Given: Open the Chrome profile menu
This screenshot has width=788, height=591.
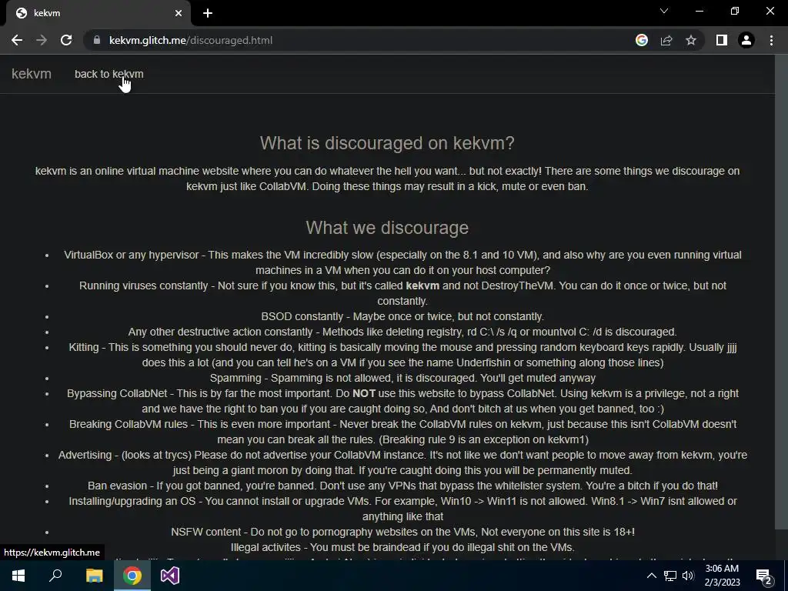Looking at the screenshot, I should 746,40.
